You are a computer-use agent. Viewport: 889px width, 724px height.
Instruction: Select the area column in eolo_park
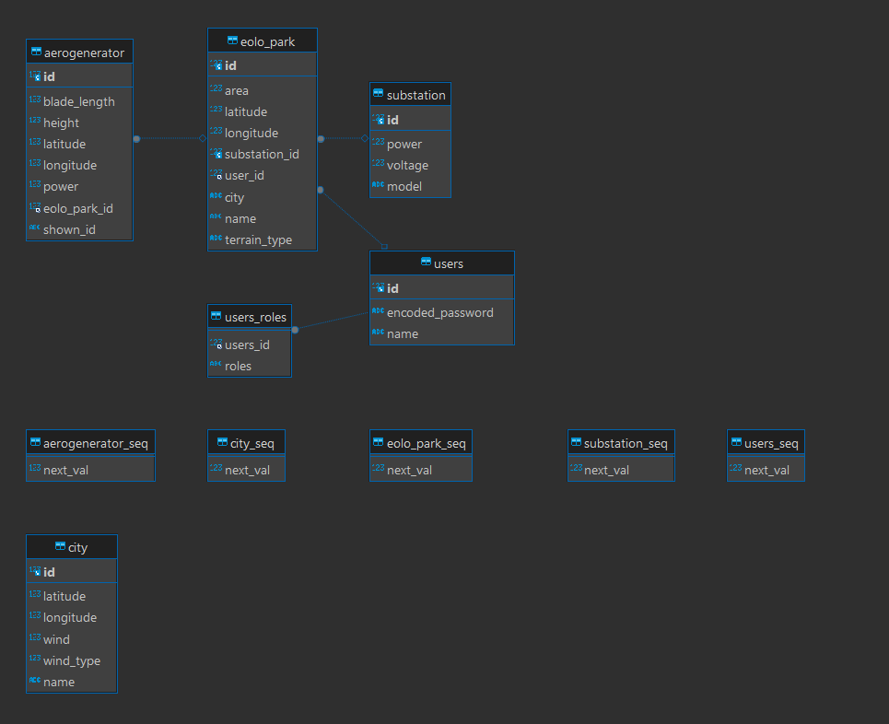point(263,90)
